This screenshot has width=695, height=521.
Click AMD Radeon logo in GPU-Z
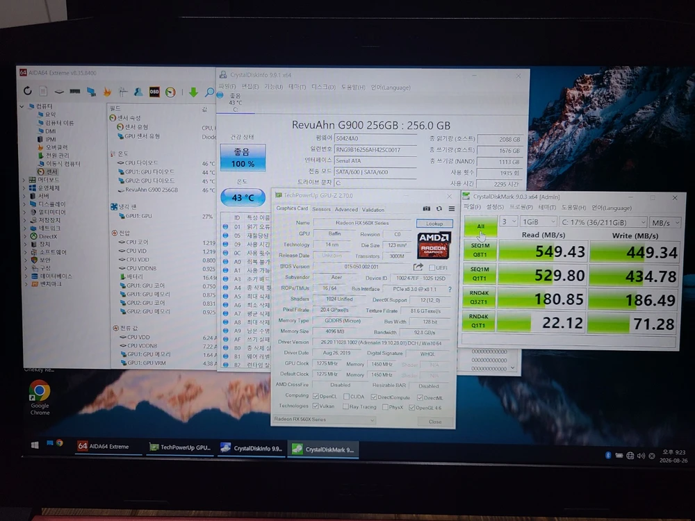434,245
